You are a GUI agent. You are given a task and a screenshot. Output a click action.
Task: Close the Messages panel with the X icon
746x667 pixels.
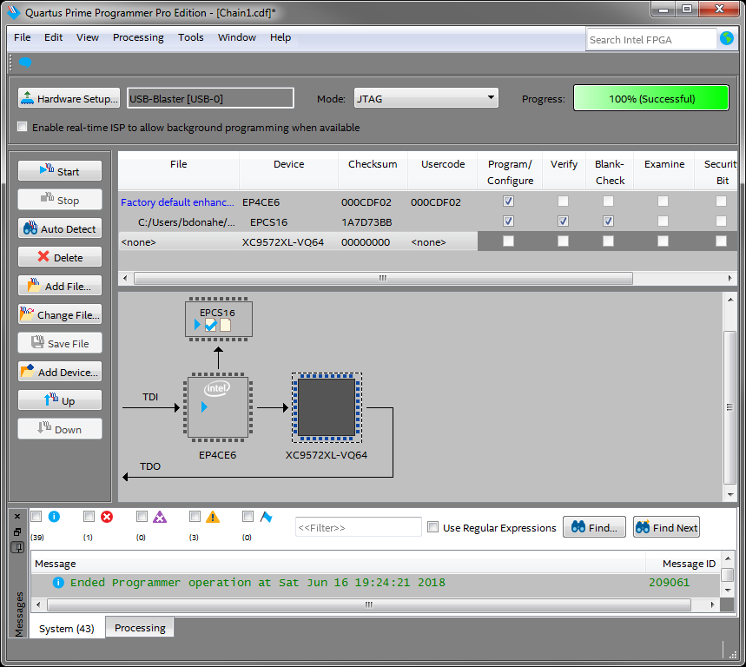[17, 516]
